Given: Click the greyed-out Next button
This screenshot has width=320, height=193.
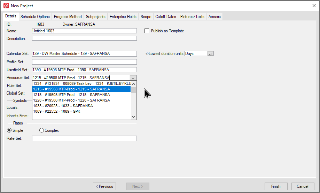Looking at the screenshot, I should point(138,186).
